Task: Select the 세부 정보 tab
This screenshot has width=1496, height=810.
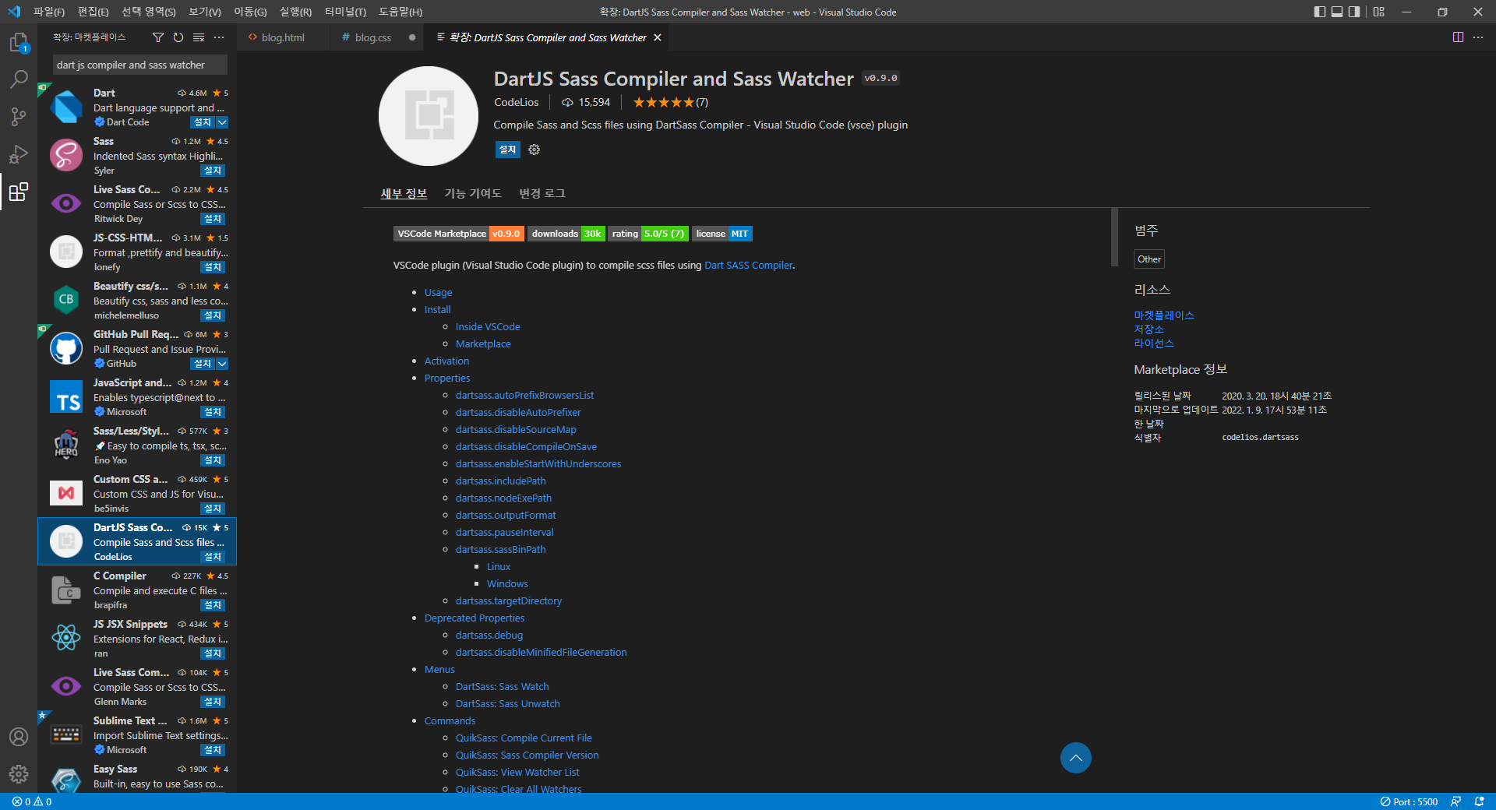Action: [x=404, y=193]
